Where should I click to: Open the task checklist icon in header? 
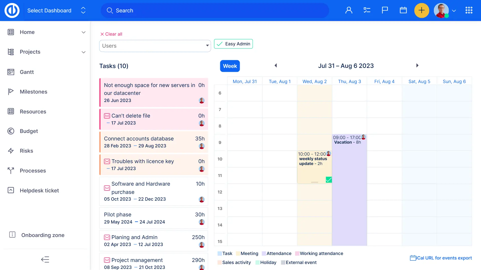point(367,10)
